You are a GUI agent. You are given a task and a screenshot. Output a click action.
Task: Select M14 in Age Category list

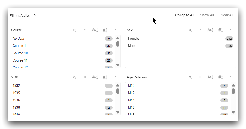(131, 100)
